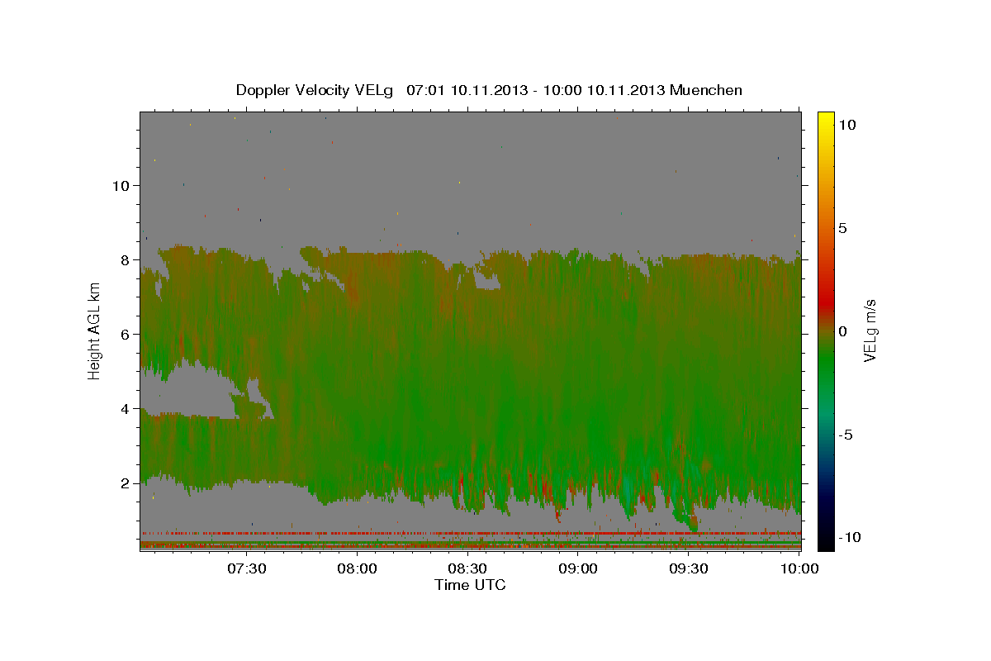Click the 07:30 time tick label
The height and width of the screenshot is (661, 991).
pyautogui.click(x=247, y=568)
